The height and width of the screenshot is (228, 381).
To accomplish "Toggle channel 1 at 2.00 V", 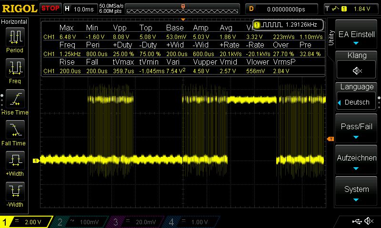I will (27, 222).
